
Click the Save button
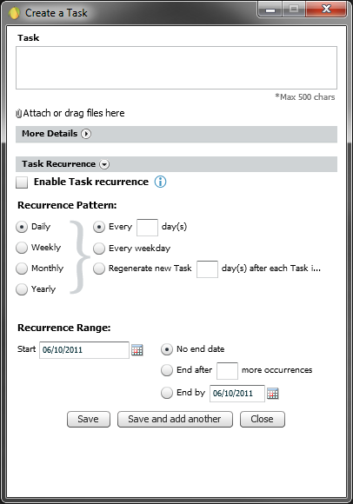coord(89,419)
